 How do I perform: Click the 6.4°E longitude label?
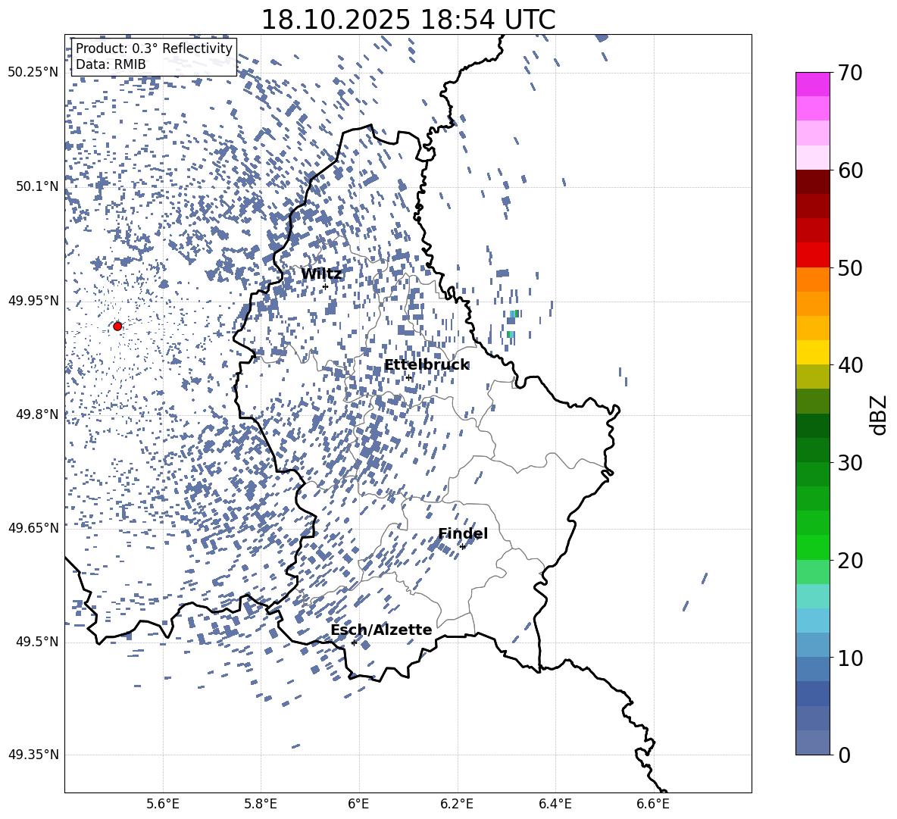(x=555, y=805)
